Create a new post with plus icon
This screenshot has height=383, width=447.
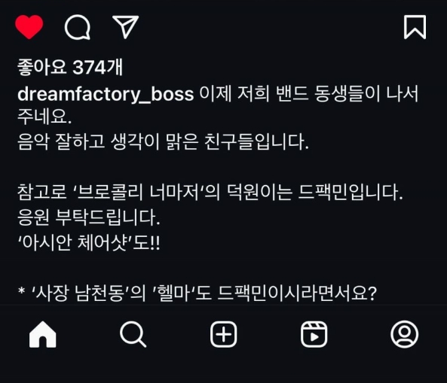tap(223, 334)
